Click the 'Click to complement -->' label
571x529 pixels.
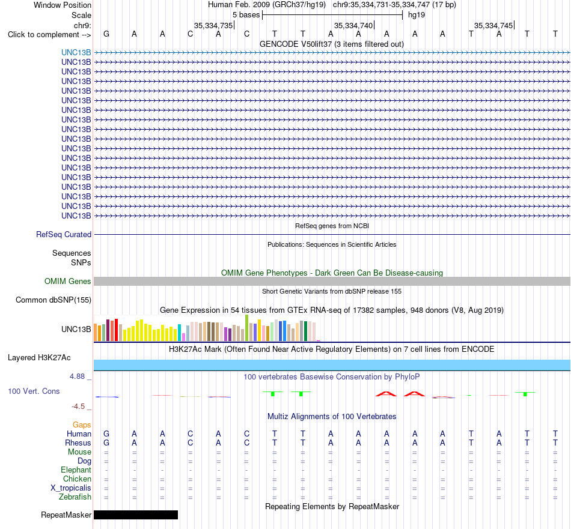pyautogui.click(x=49, y=35)
